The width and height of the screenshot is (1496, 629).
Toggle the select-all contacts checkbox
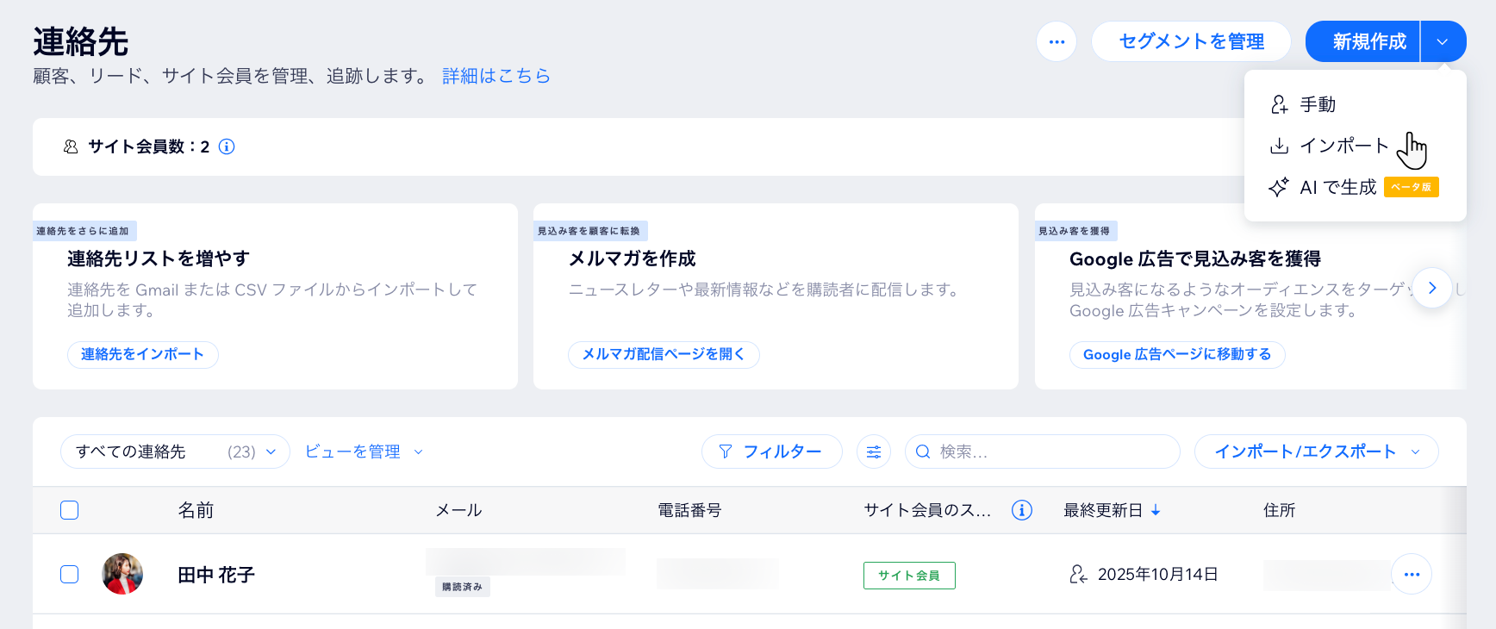[x=70, y=510]
